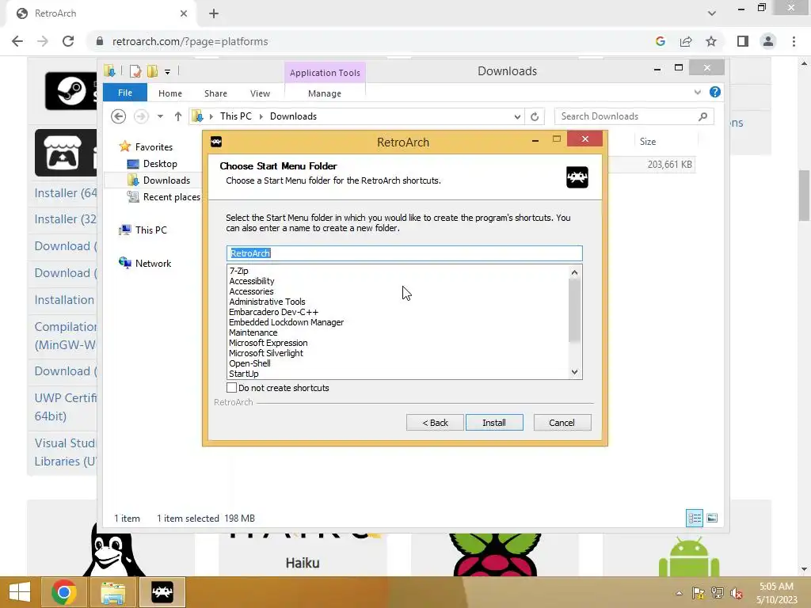Switch Explorer to details view icon

[x=695, y=518]
